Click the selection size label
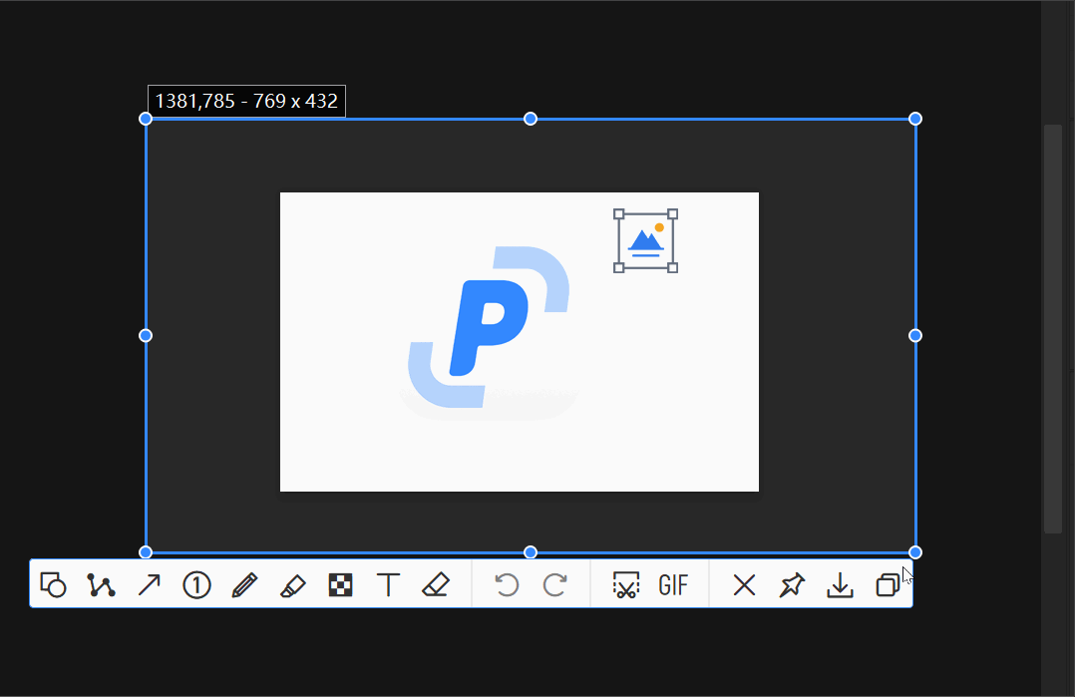This screenshot has height=697, width=1075. (246, 100)
